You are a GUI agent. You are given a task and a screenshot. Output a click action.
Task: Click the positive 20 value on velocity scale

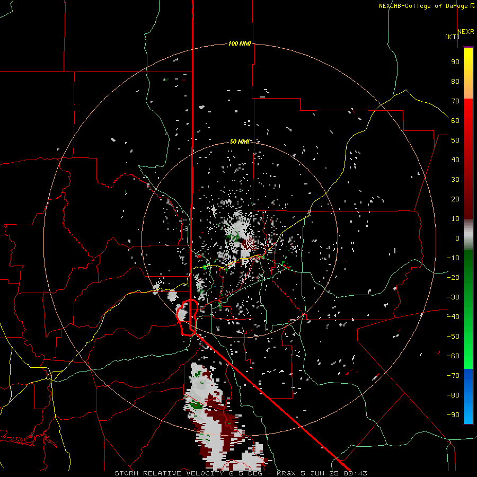pyautogui.click(x=455, y=199)
